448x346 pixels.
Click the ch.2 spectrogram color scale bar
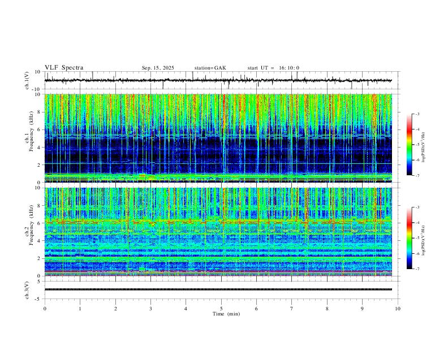point(410,238)
